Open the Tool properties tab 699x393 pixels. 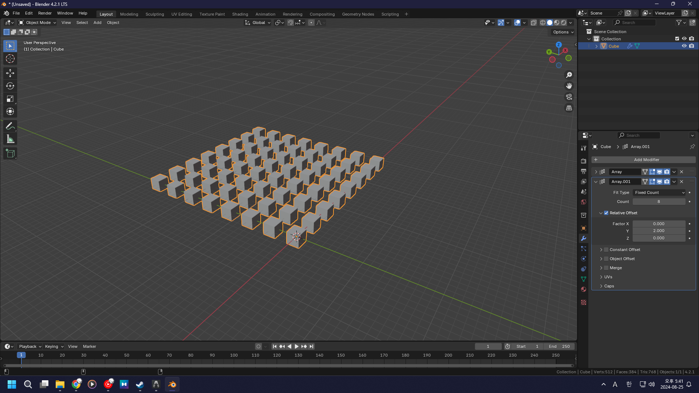[584, 148]
